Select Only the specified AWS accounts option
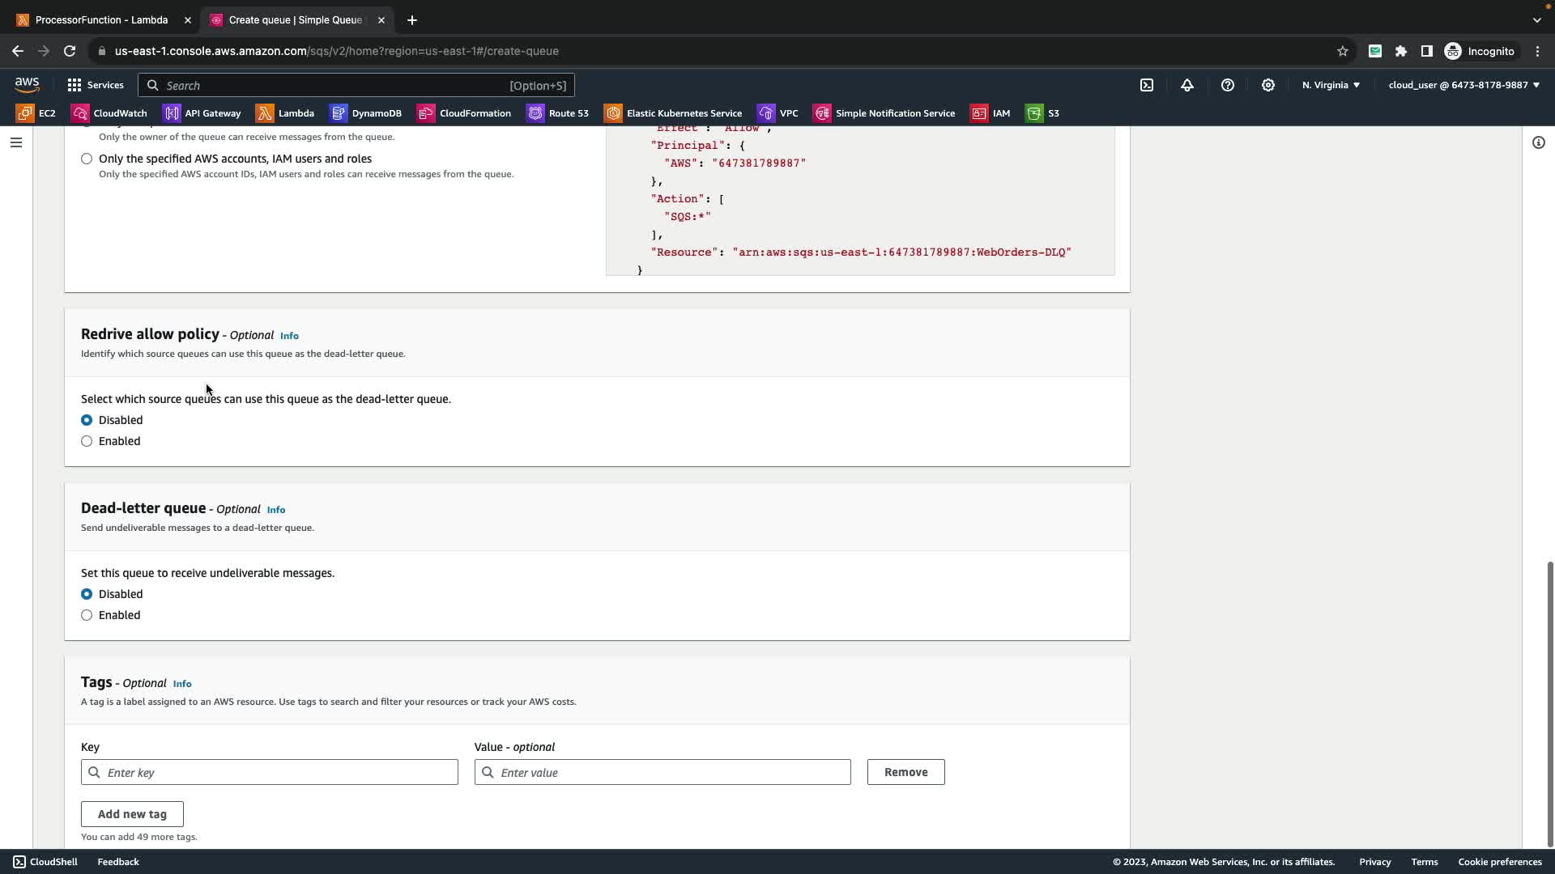Viewport: 1555px width, 874px height. (x=87, y=159)
